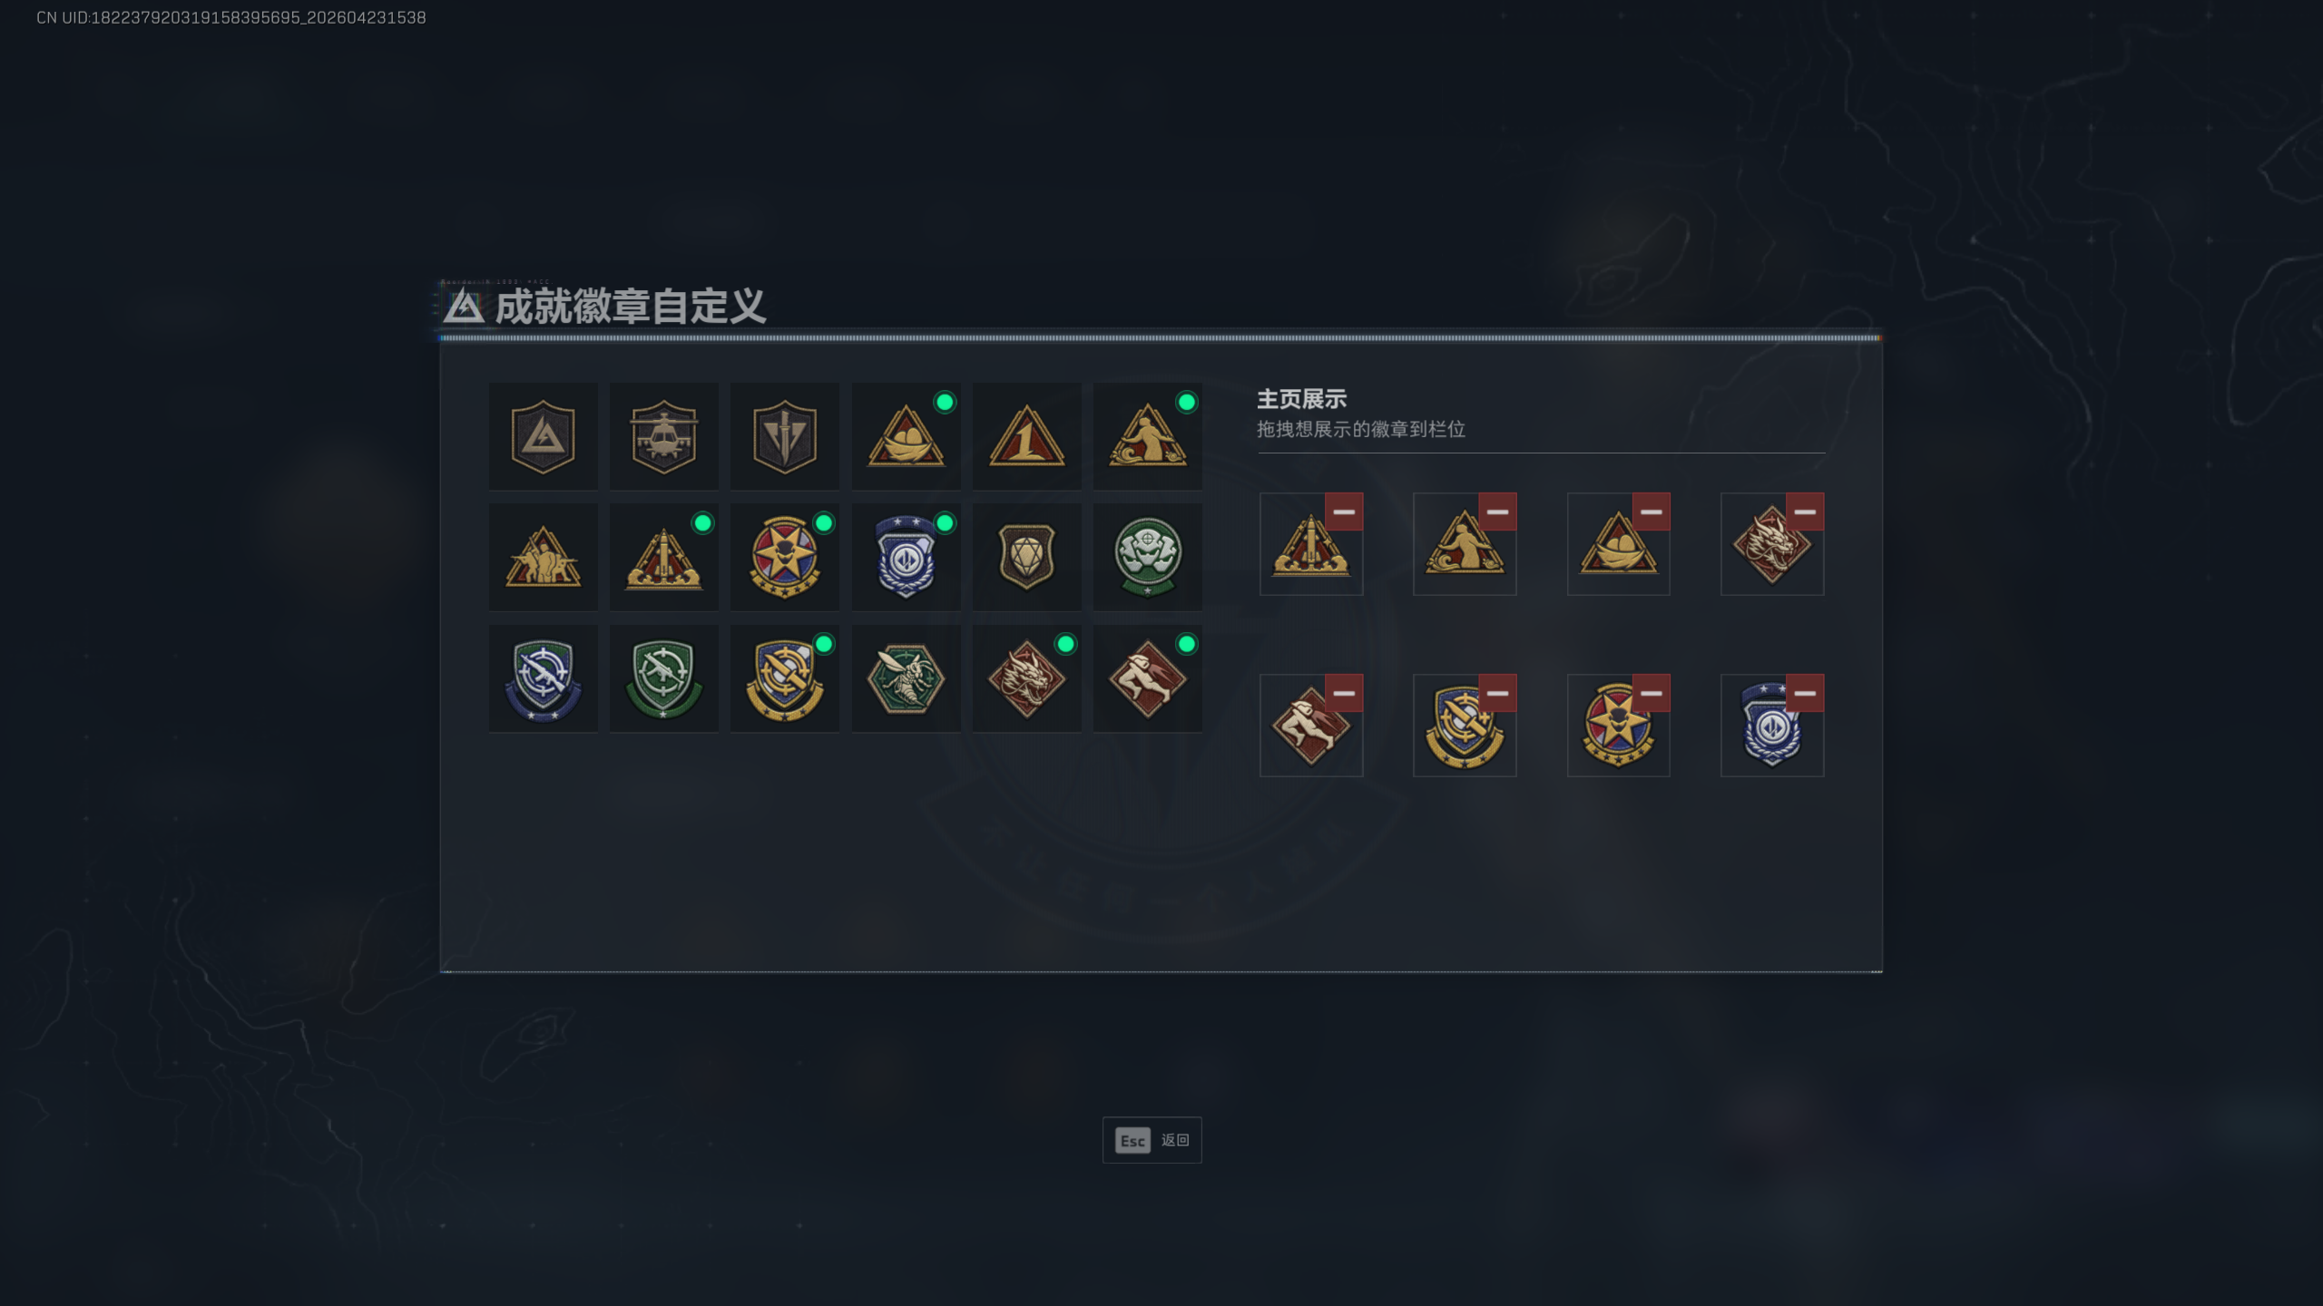Screen dimensions: 2323x1306
Task: Pick the blue crosshair rifle shield badge
Action: [543, 678]
